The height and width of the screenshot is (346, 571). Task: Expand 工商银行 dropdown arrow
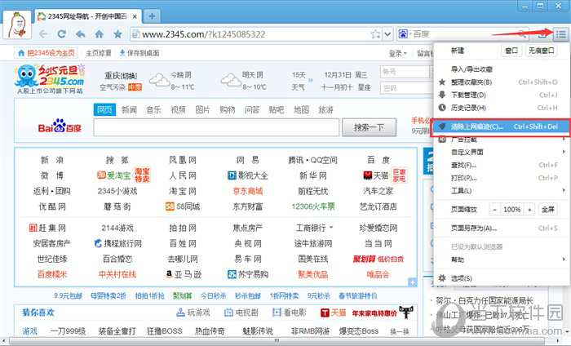tap(331, 228)
